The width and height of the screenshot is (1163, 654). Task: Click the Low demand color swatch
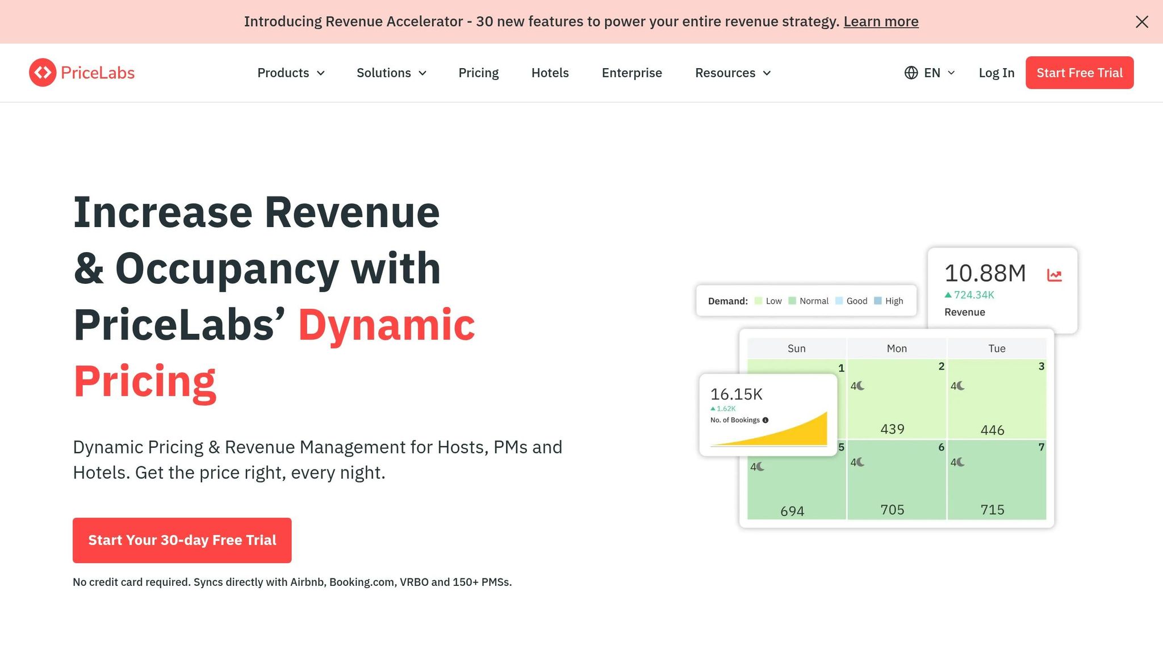coord(758,301)
